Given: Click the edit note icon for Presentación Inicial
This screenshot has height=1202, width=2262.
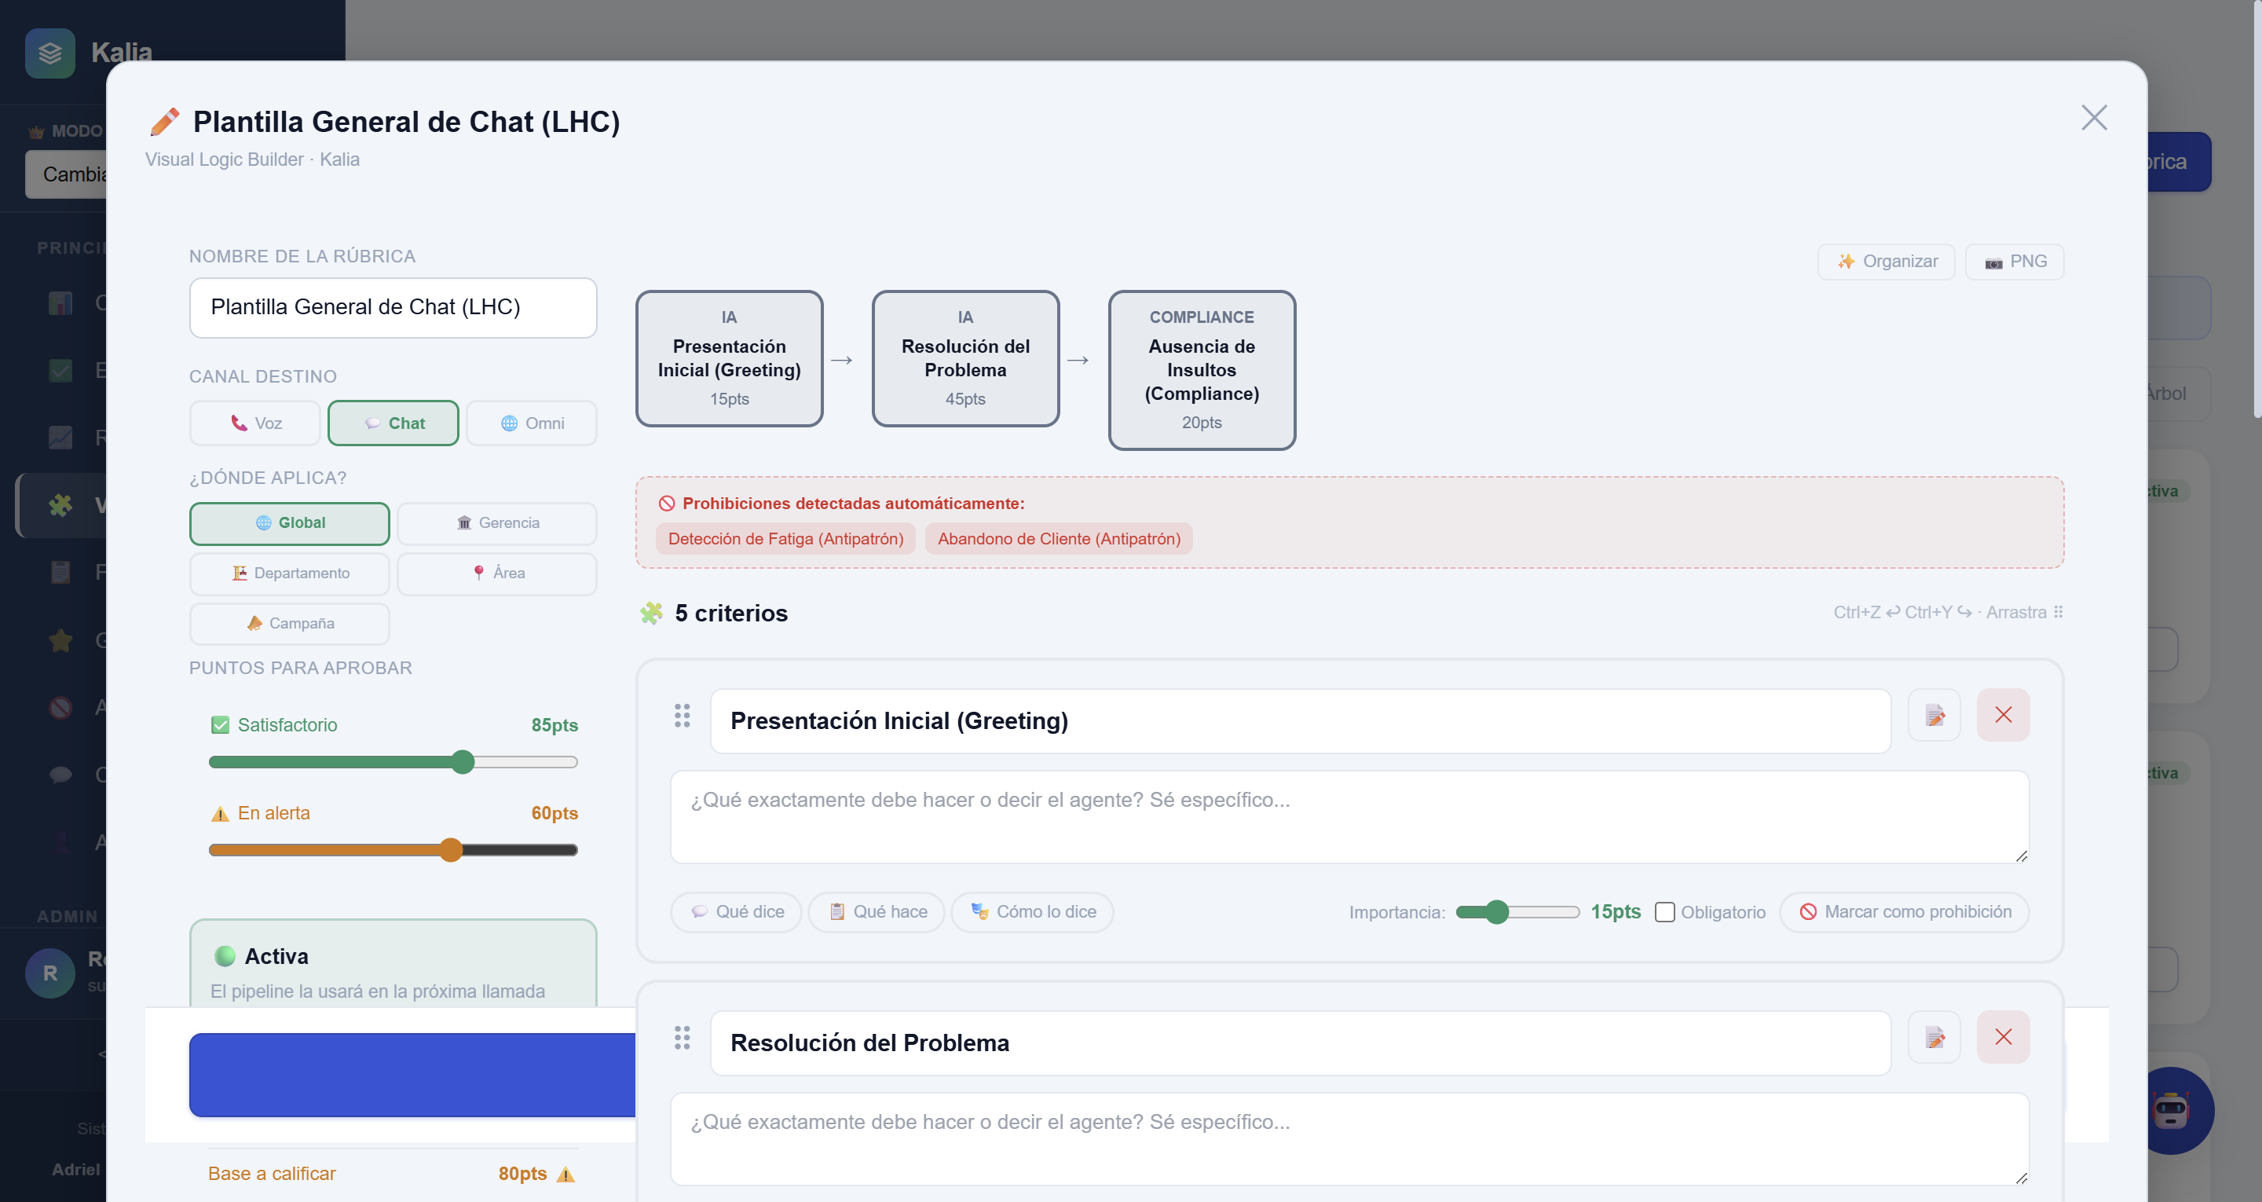Looking at the screenshot, I should (1934, 715).
